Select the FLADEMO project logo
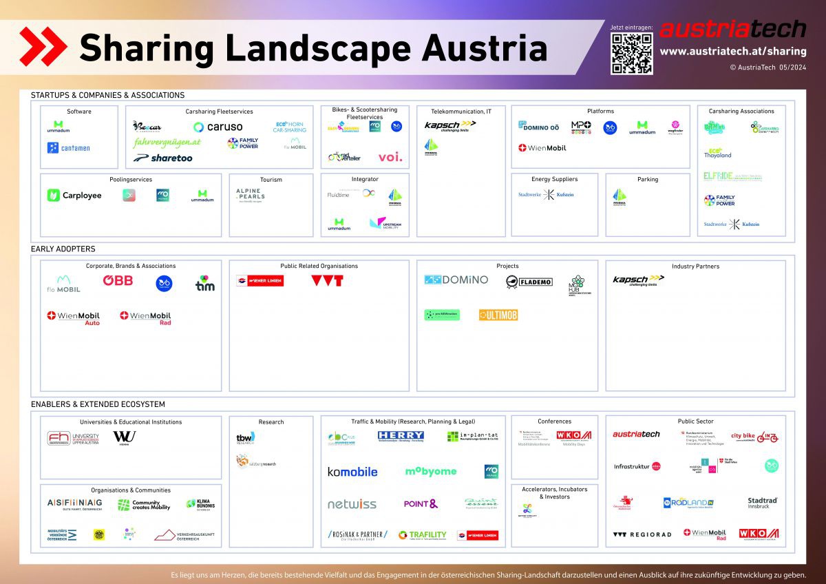Image resolution: width=826 pixels, height=584 pixels. [x=530, y=281]
